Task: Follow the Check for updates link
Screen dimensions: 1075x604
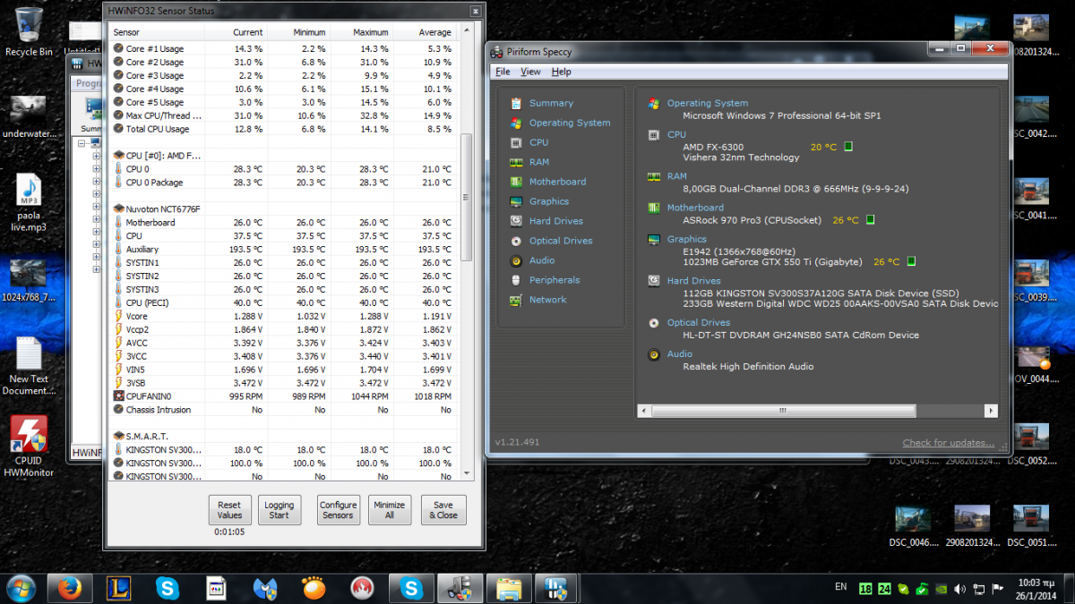Action: point(948,443)
